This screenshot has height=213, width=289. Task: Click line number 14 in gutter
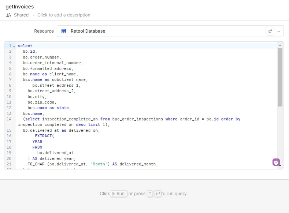click(9, 119)
